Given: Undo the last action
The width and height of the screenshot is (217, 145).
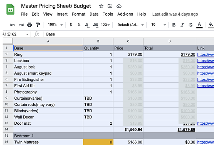Looking at the screenshot, I should (x=13, y=25).
